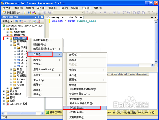Click the connect object explorer icon
This screenshot has width=159, height=120.
pyautogui.click(x=16, y=21)
